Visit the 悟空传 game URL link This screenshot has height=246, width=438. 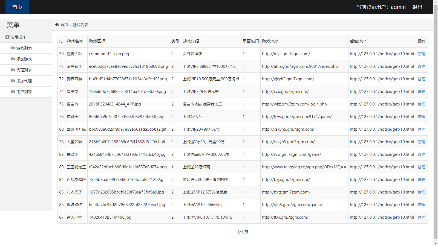pos(294,104)
